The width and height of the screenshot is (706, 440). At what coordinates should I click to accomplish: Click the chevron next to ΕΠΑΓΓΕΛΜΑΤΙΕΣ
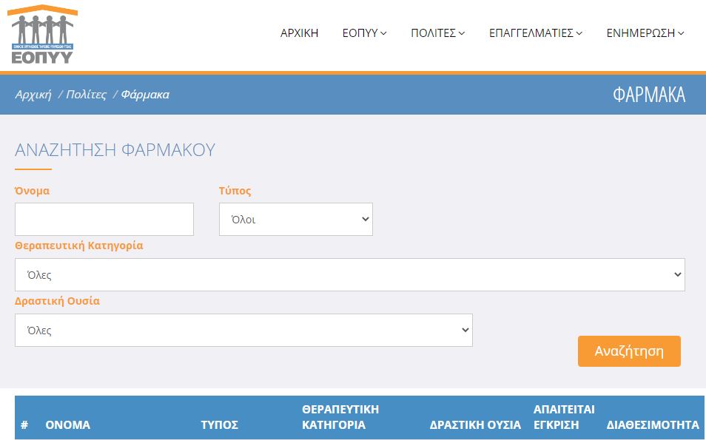(x=579, y=33)
